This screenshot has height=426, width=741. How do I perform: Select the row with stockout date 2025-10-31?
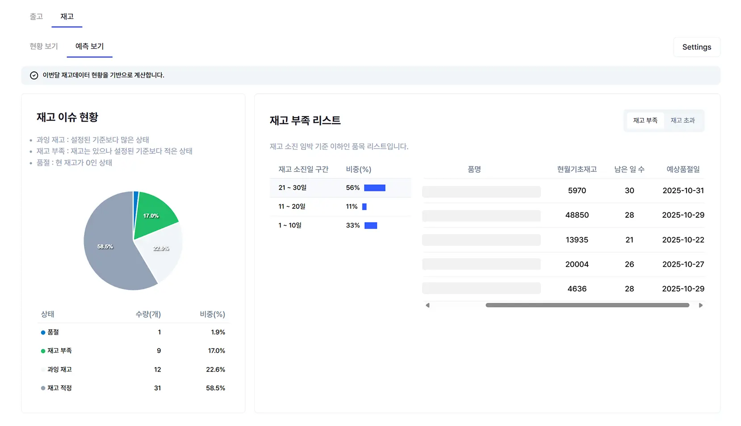tap(563, 191)
